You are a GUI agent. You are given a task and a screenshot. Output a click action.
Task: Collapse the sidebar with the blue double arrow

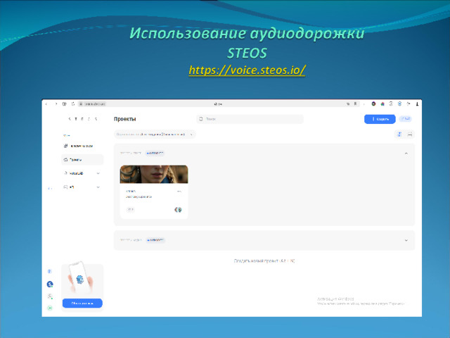pos(50,189)
